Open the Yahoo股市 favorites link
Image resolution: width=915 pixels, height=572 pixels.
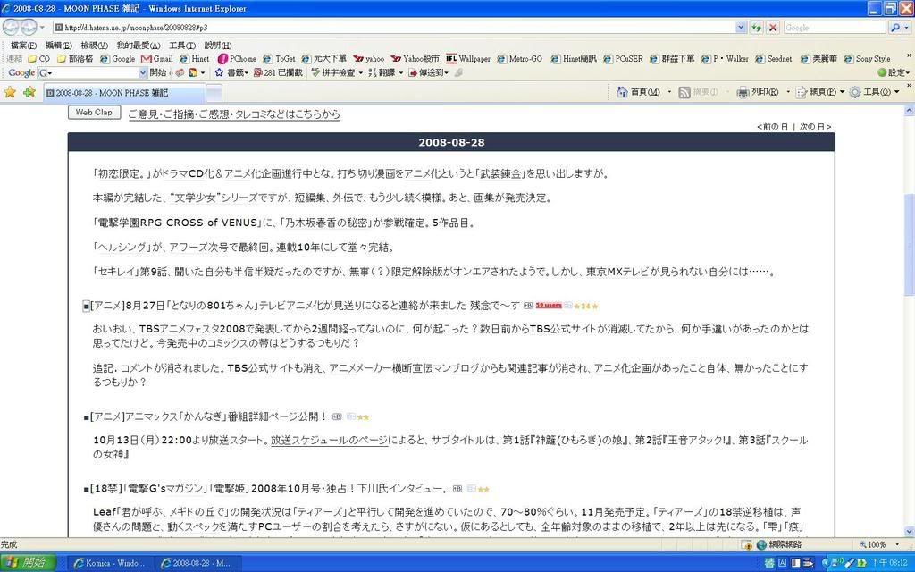[415, 59]
